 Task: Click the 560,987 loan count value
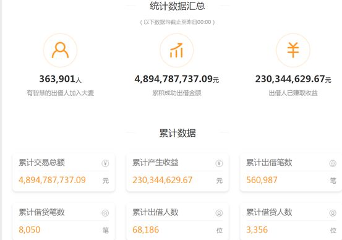262,180
